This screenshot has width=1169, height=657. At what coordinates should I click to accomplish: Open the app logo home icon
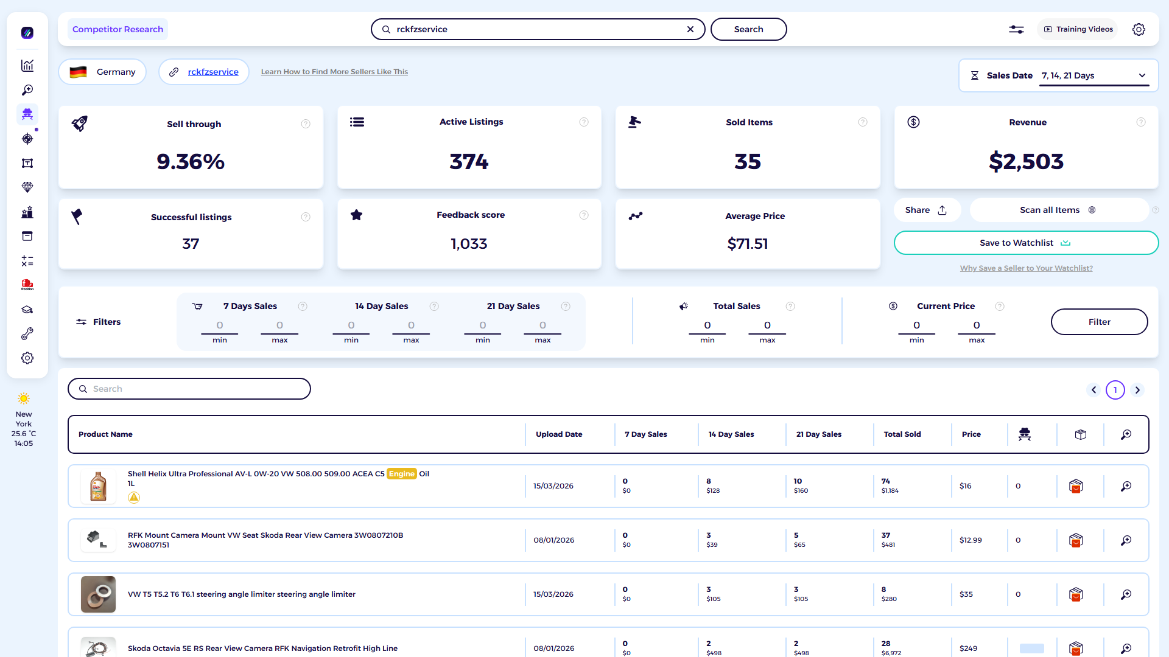(27, 33)
